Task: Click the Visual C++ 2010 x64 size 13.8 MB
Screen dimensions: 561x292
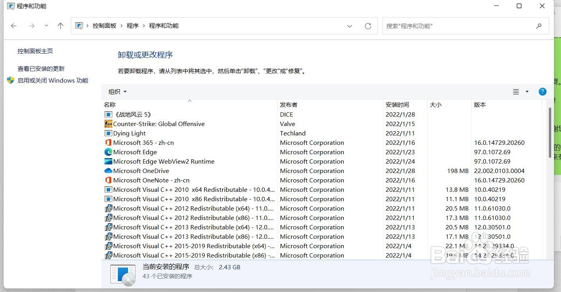Action: pyautogui.click(x=457, y=190)
